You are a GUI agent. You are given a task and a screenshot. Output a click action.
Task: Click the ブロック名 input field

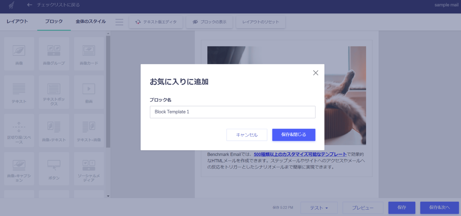point(232,112)
